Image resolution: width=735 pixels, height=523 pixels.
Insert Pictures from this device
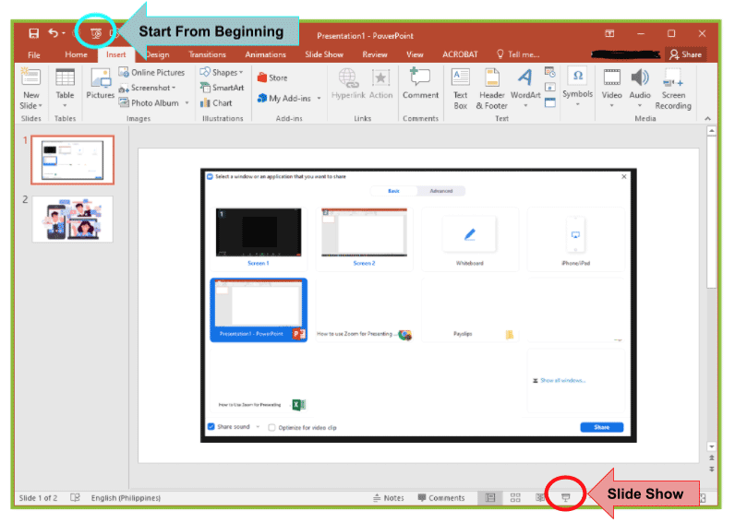point(100,83)
